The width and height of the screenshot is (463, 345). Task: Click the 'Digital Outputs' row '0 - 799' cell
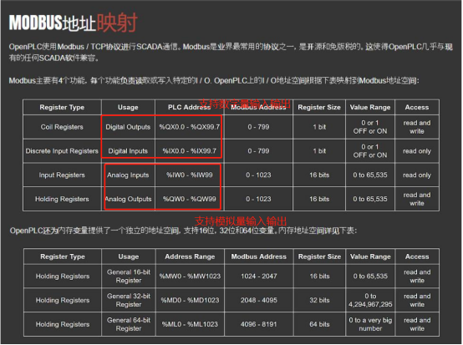click(x=258, y=127)
